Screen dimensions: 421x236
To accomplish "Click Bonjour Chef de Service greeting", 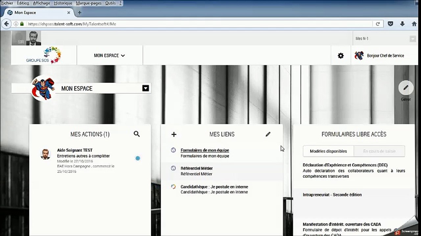I will coord(386,56).
